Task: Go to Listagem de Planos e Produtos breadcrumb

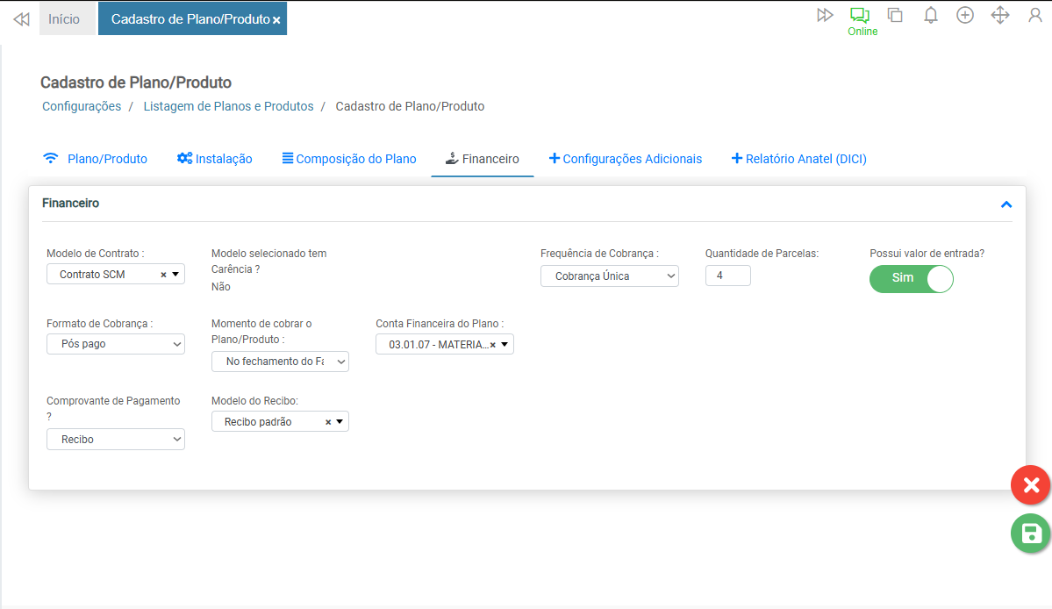Action: coord(228,106)
